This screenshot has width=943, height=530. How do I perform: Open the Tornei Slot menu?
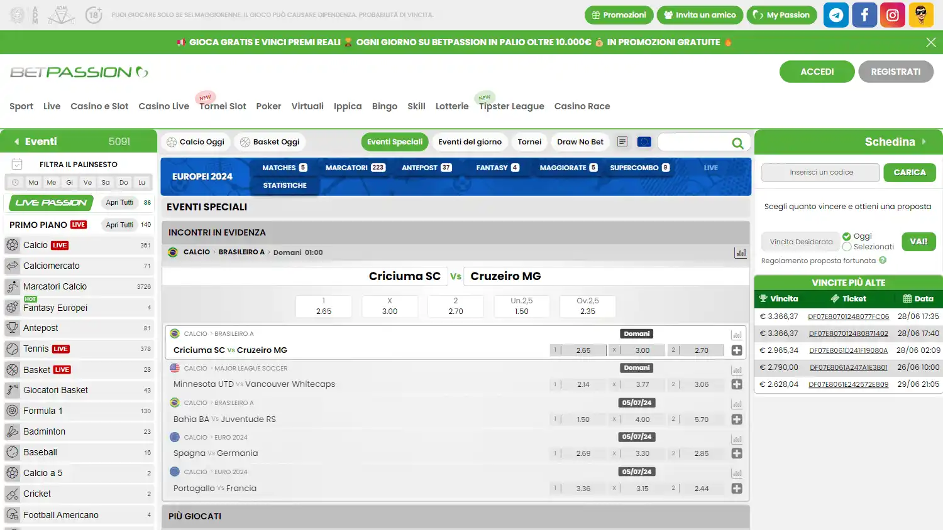click(x=223, y=106)
